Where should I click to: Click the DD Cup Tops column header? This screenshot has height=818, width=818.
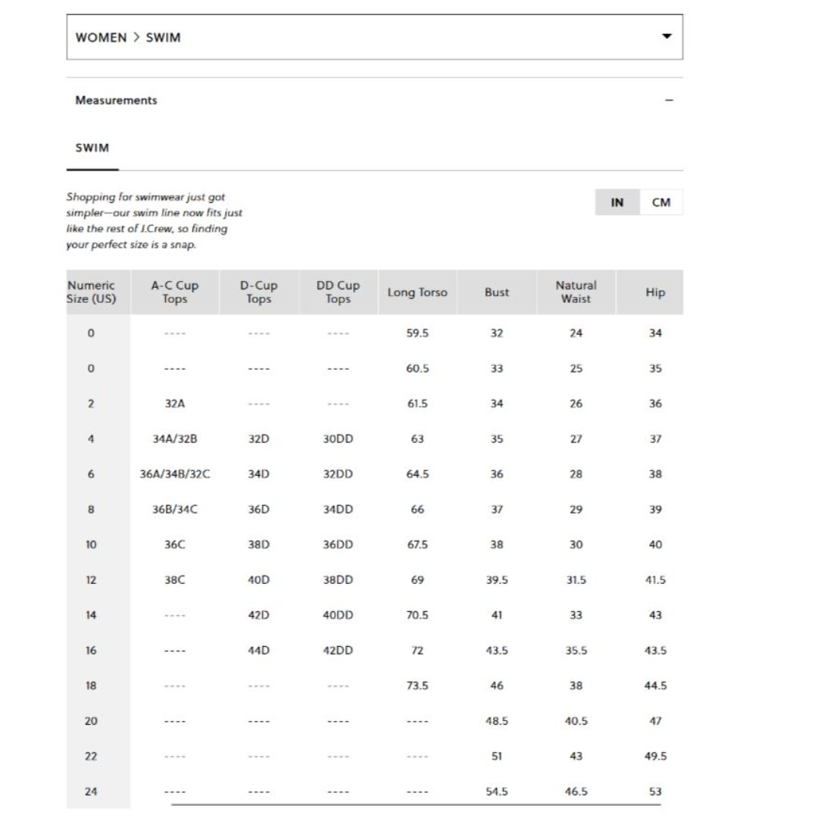(338, 292)
